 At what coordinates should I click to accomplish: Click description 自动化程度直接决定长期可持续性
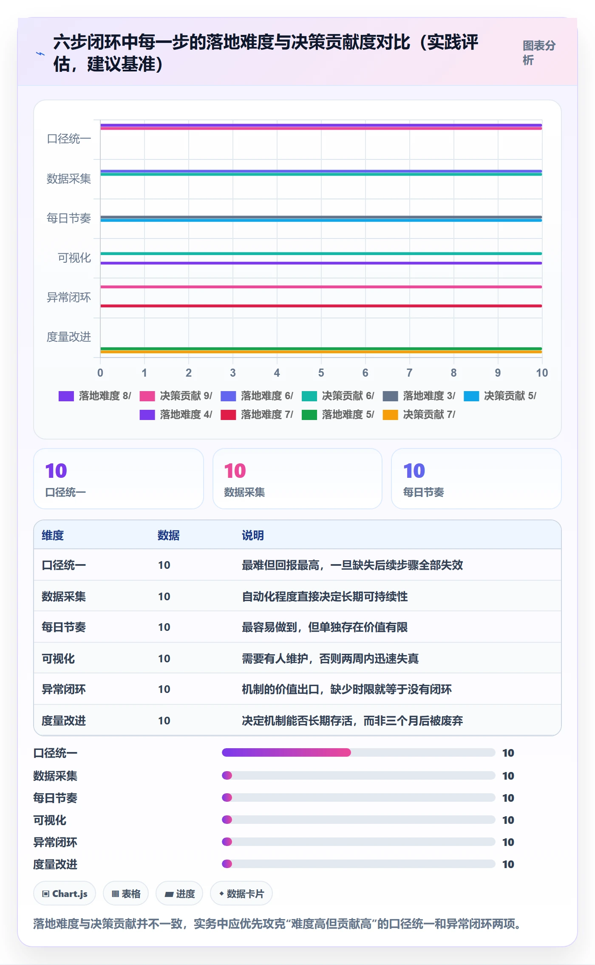[325, 596]
